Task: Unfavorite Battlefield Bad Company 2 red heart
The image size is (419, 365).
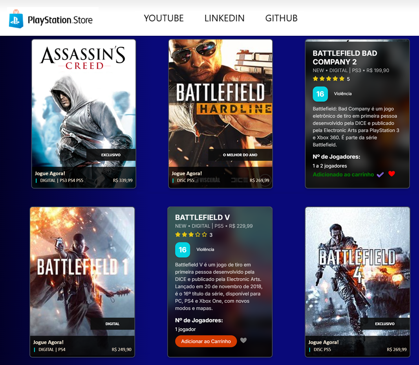Action: point(392,174)
